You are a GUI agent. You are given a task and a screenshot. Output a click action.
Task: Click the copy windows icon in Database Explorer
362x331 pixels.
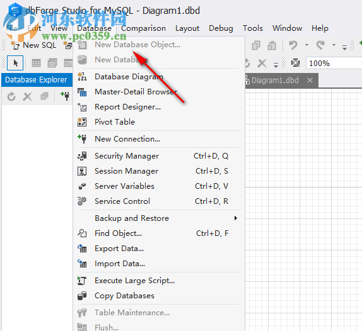(44, 96)
